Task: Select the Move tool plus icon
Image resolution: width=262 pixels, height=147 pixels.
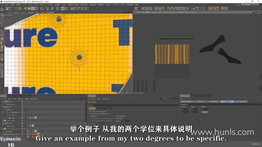Action: coord(25,8)
